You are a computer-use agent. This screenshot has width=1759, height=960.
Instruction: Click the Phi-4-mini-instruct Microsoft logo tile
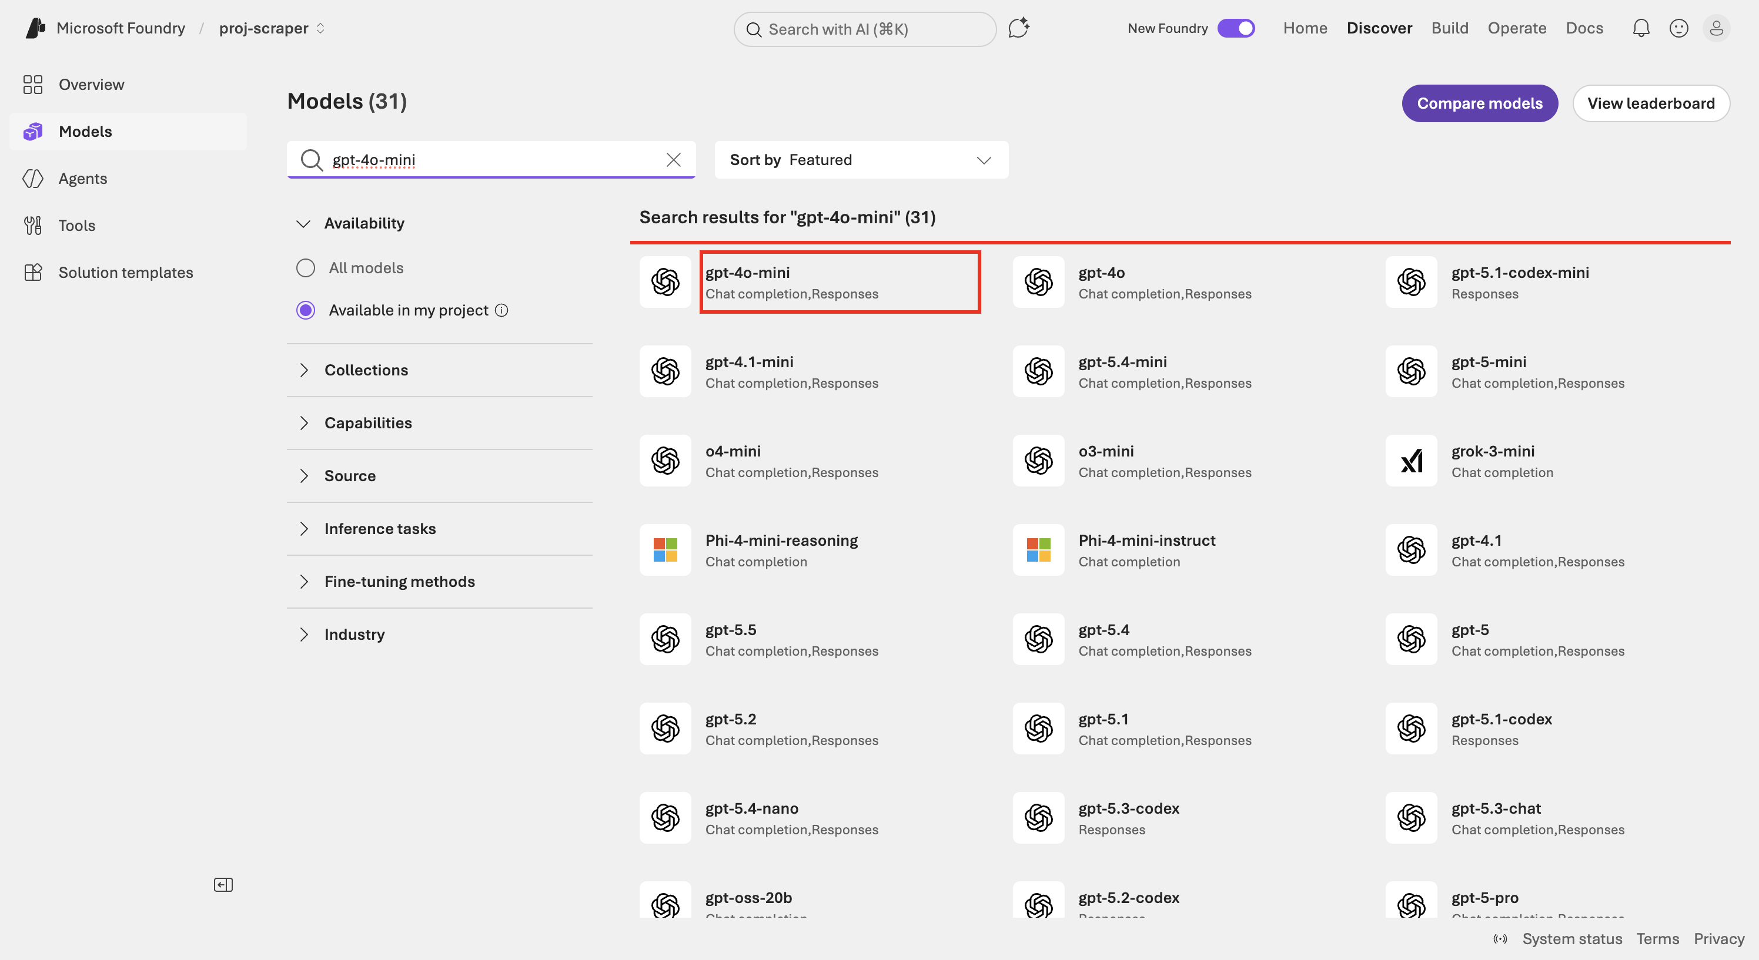(1039, 550)
